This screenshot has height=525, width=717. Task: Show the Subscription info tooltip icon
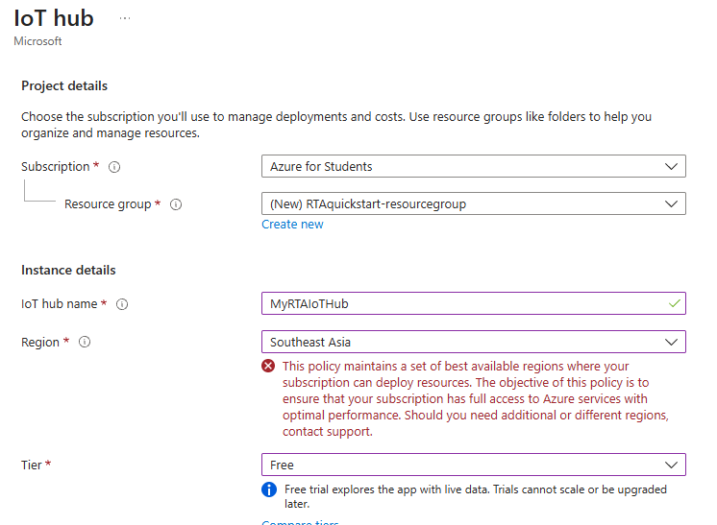tap(114, 167)
